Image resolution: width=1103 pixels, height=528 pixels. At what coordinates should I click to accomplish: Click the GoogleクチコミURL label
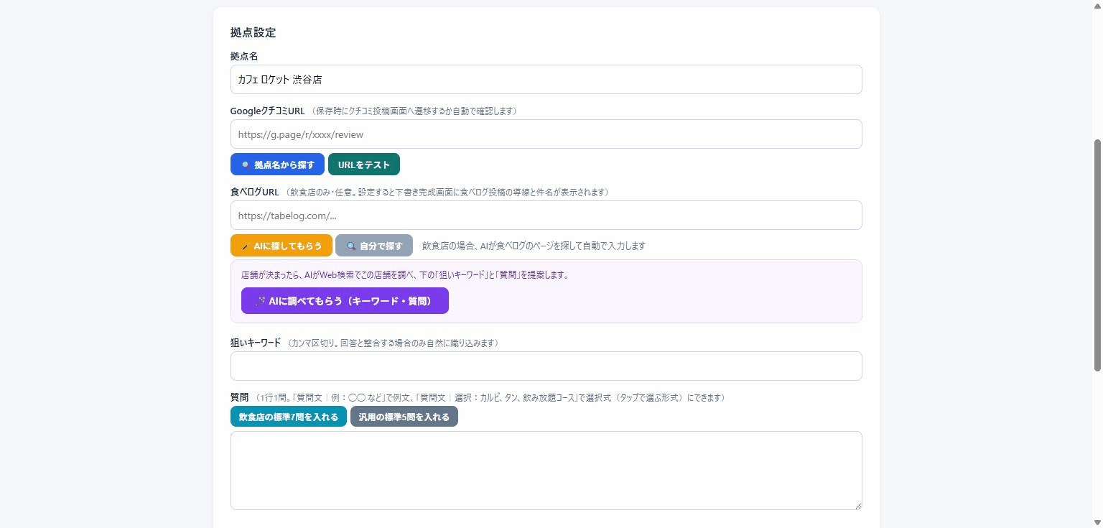pyautogui.click(x=267, y=111)
